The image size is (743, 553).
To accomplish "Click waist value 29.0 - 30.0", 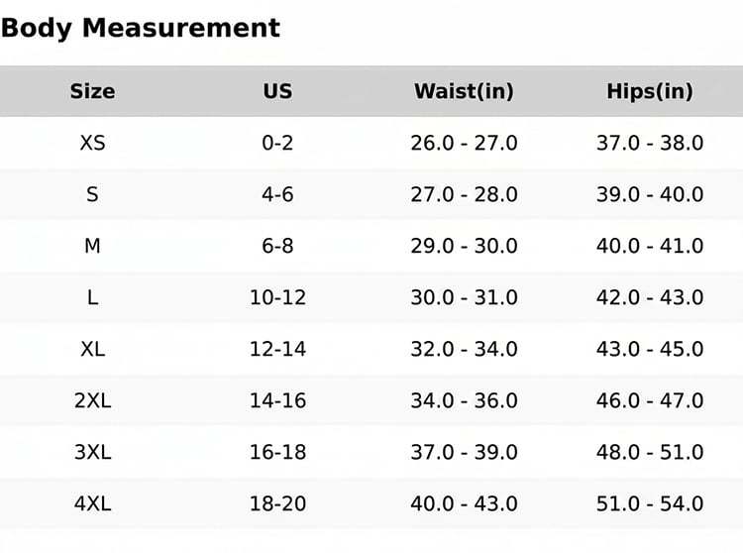I will (464, 247).
